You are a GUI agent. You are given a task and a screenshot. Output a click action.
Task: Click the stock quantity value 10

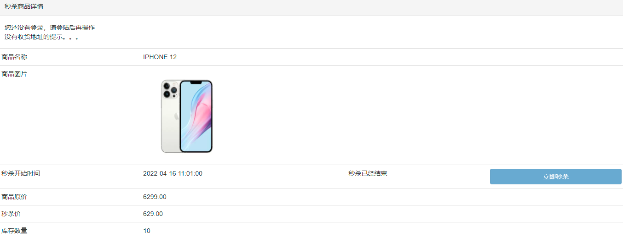tap(147, 231)
